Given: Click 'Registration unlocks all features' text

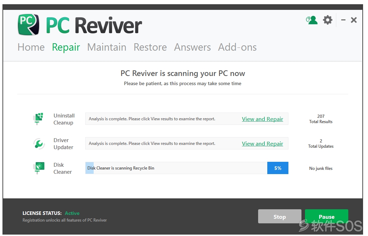Looking at the screenshot, I should pyautogui.click(x=64, y=220).
